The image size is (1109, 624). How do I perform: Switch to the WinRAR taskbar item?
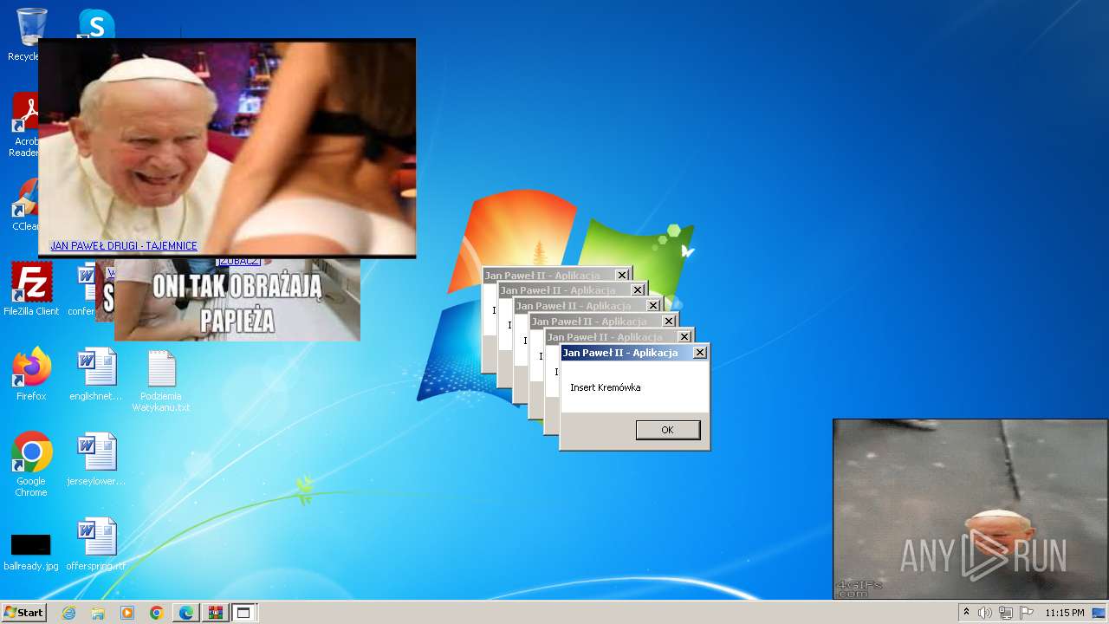tap(216, 613)
